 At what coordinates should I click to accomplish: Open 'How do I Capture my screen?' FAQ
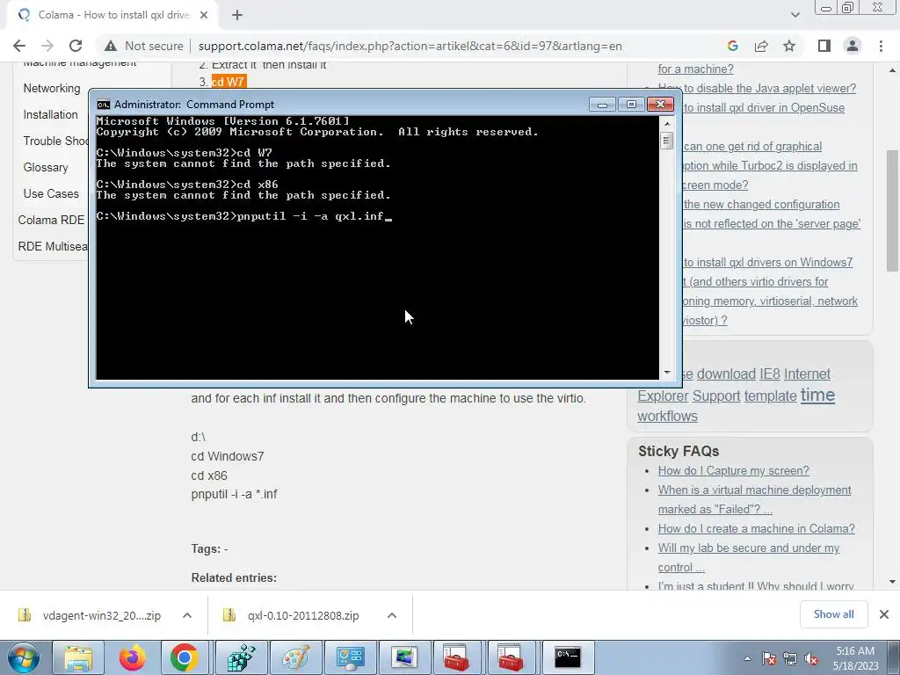click(734, 471)
